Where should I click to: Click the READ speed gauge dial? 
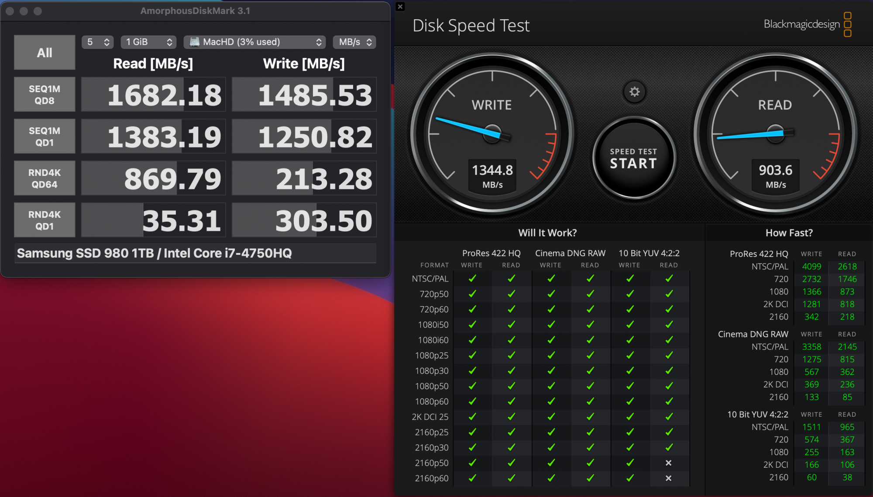pos(775,133)
